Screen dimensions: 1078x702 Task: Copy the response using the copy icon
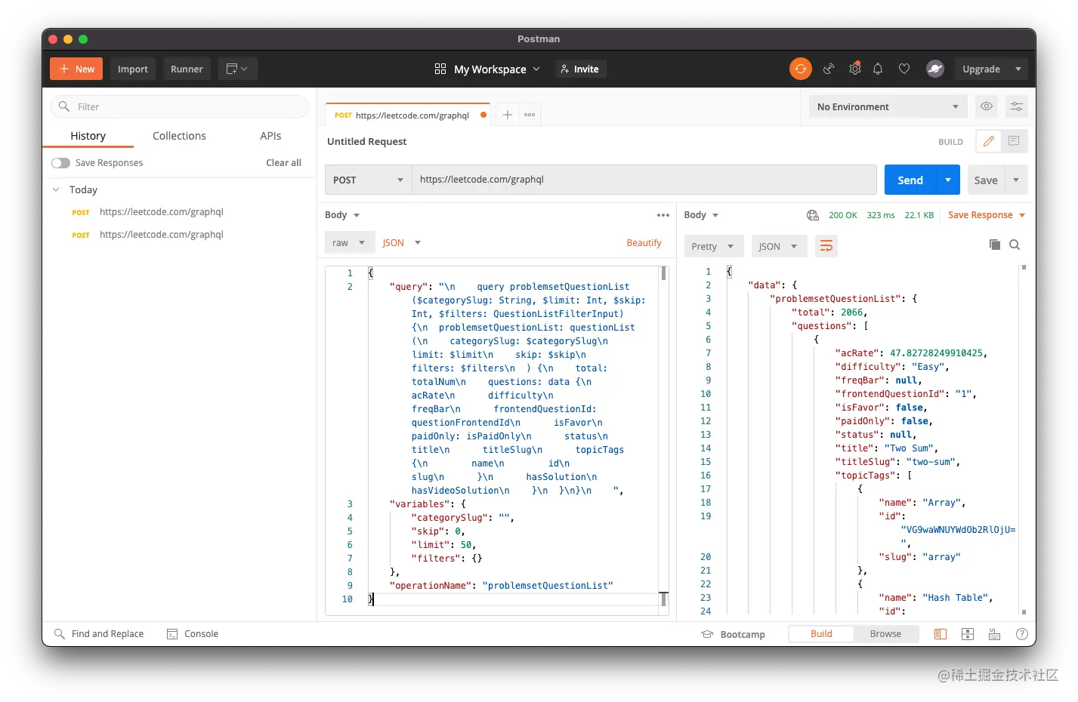point(994,245)
